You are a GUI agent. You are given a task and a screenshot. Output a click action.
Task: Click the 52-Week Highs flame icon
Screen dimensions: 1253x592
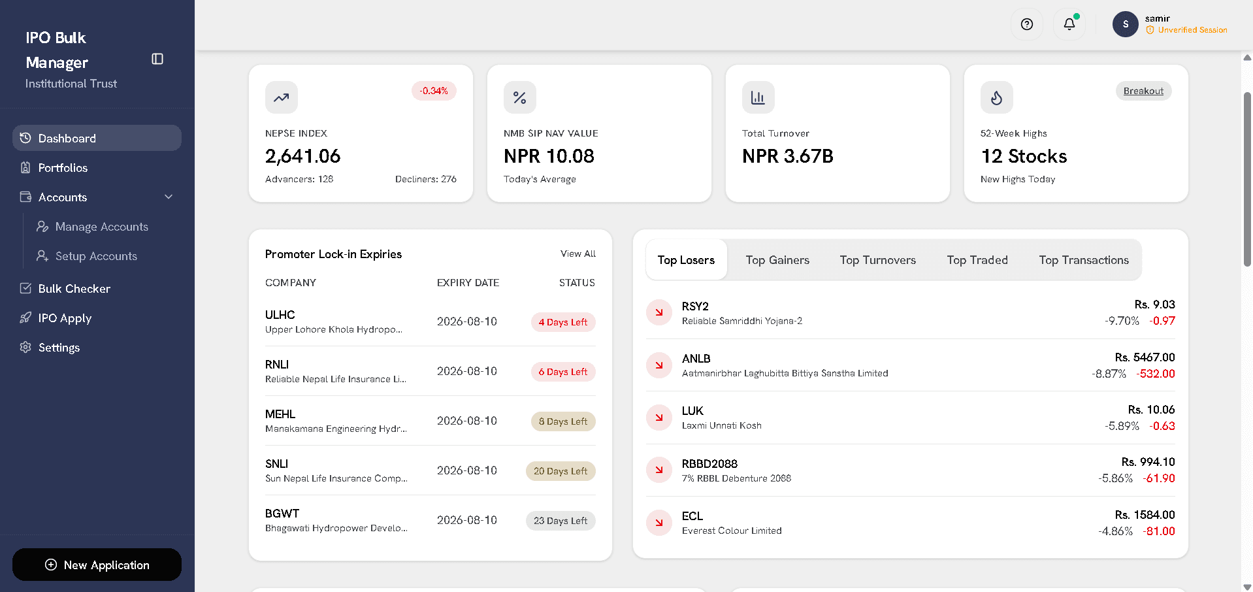[x=997, y=97]
